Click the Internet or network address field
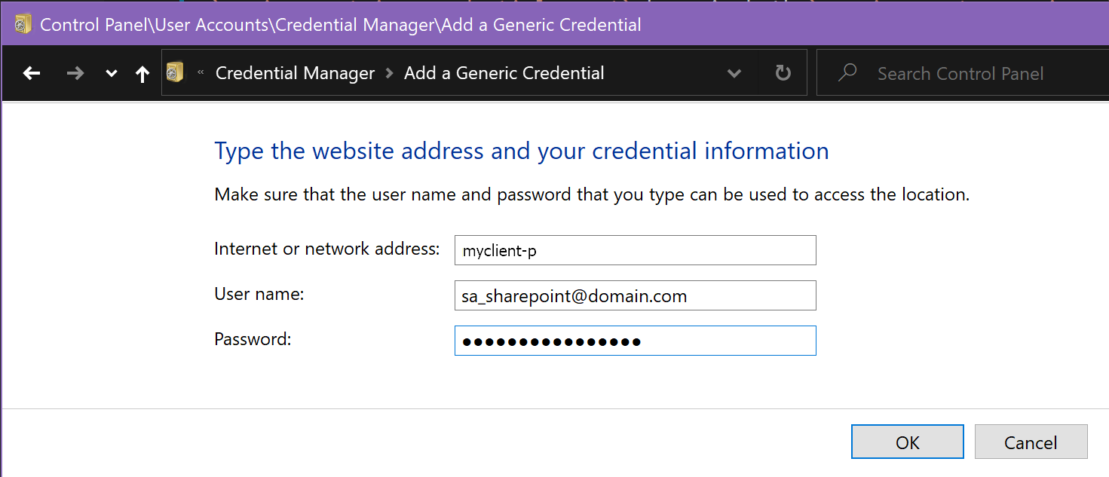The height and width of the screenshot is (477, 1109). [x=636, y=250]
